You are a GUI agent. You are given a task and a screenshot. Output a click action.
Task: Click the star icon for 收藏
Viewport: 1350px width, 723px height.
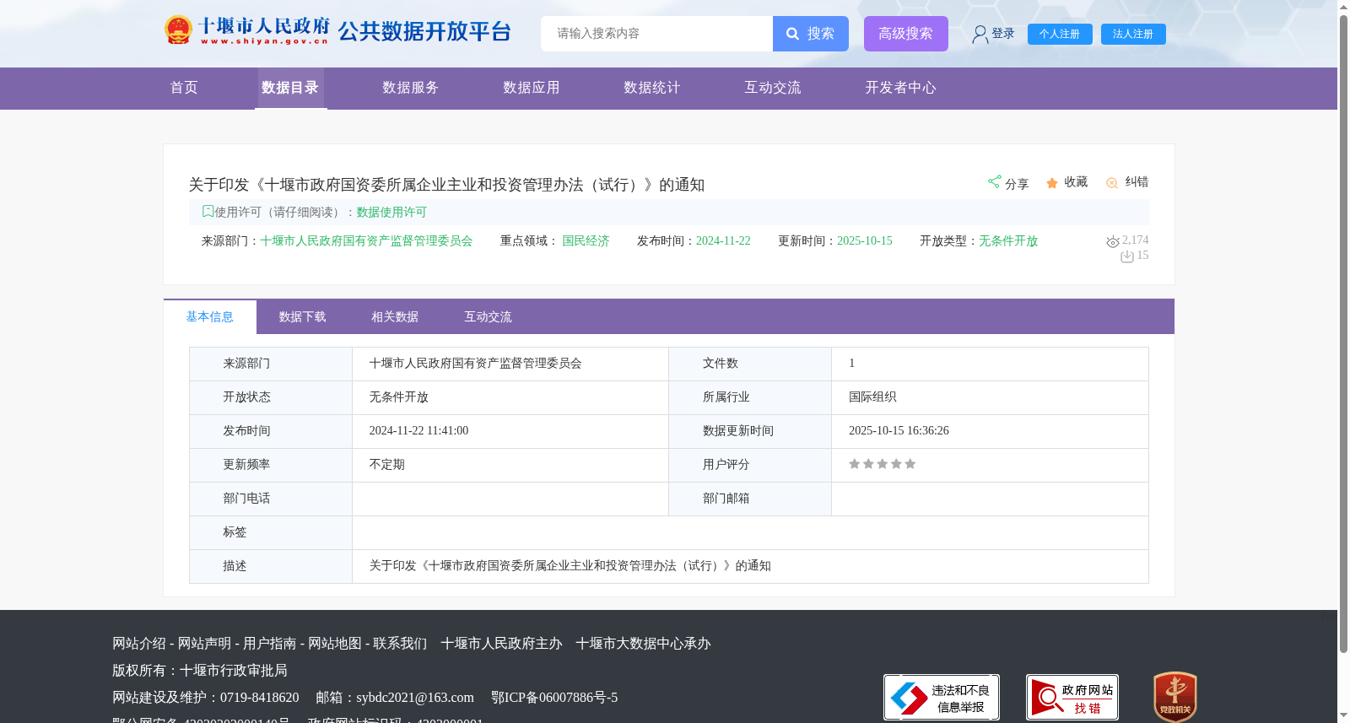(x=1052, y=183)
